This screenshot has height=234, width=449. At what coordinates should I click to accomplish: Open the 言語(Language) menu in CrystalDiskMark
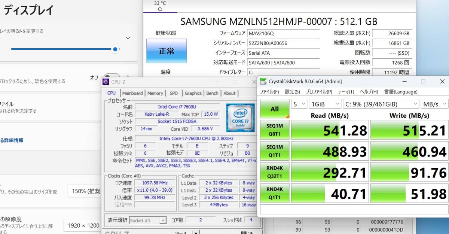point(400,92)
